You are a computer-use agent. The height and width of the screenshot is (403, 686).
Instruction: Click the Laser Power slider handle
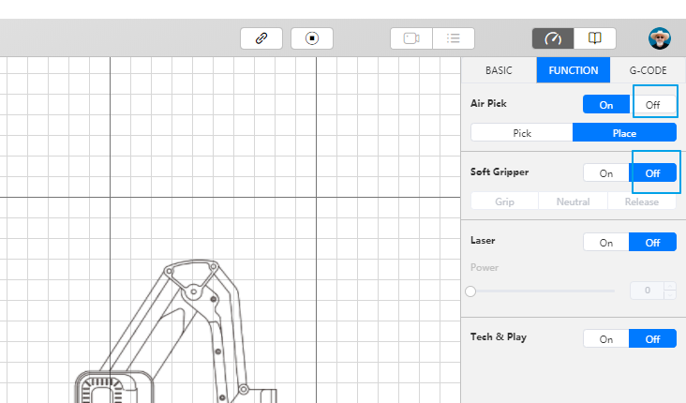tap(470, 291)
